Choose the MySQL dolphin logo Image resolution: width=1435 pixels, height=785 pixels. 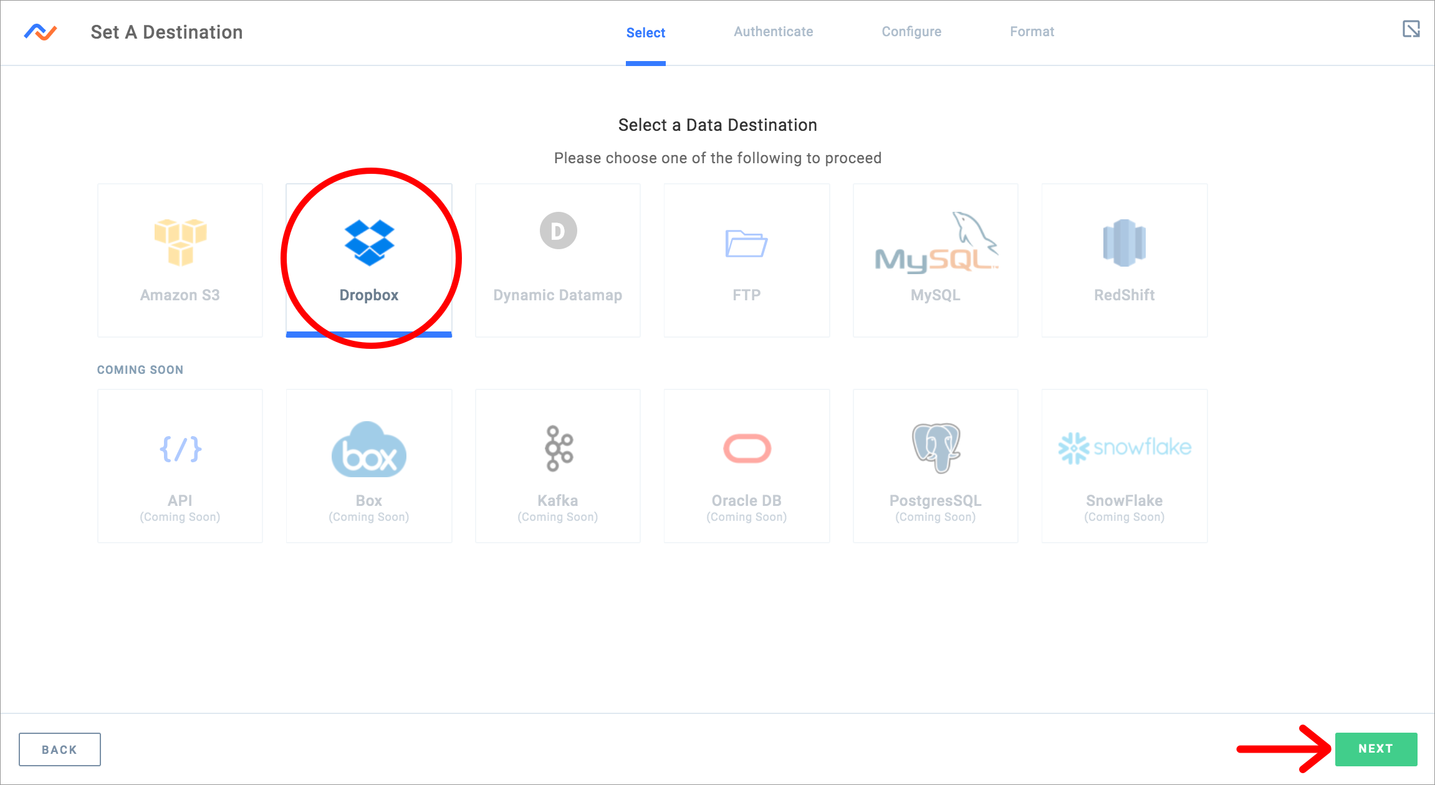936,242
